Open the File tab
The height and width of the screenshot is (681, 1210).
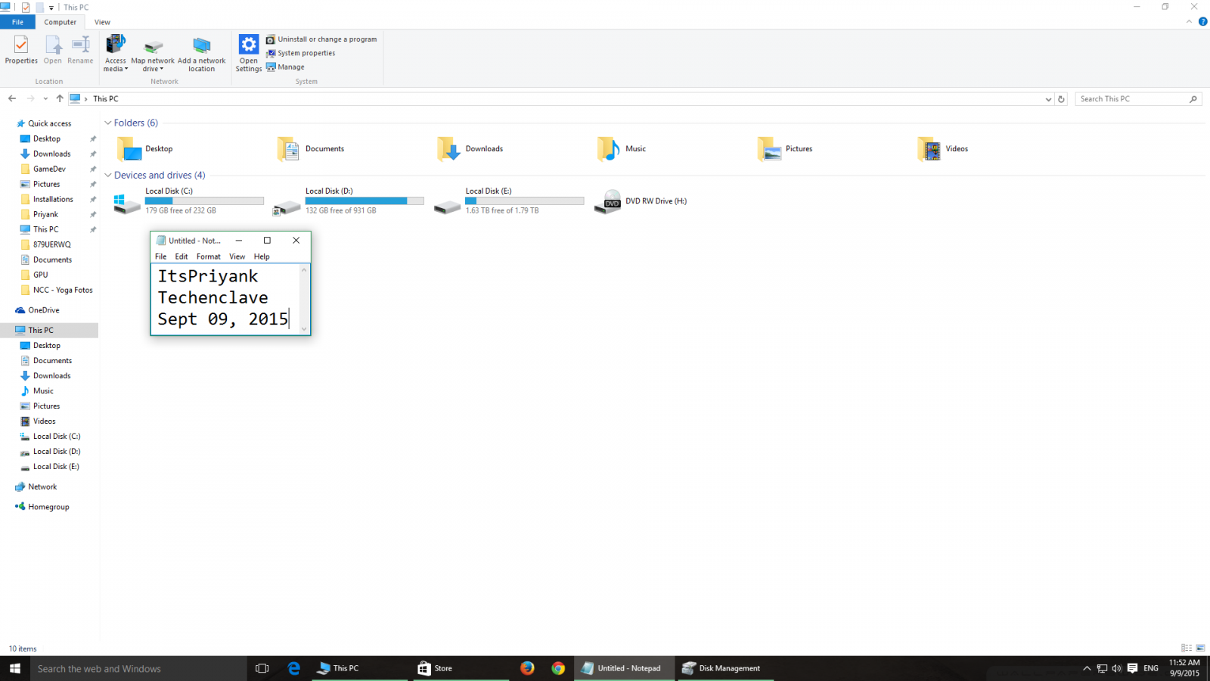17,22
